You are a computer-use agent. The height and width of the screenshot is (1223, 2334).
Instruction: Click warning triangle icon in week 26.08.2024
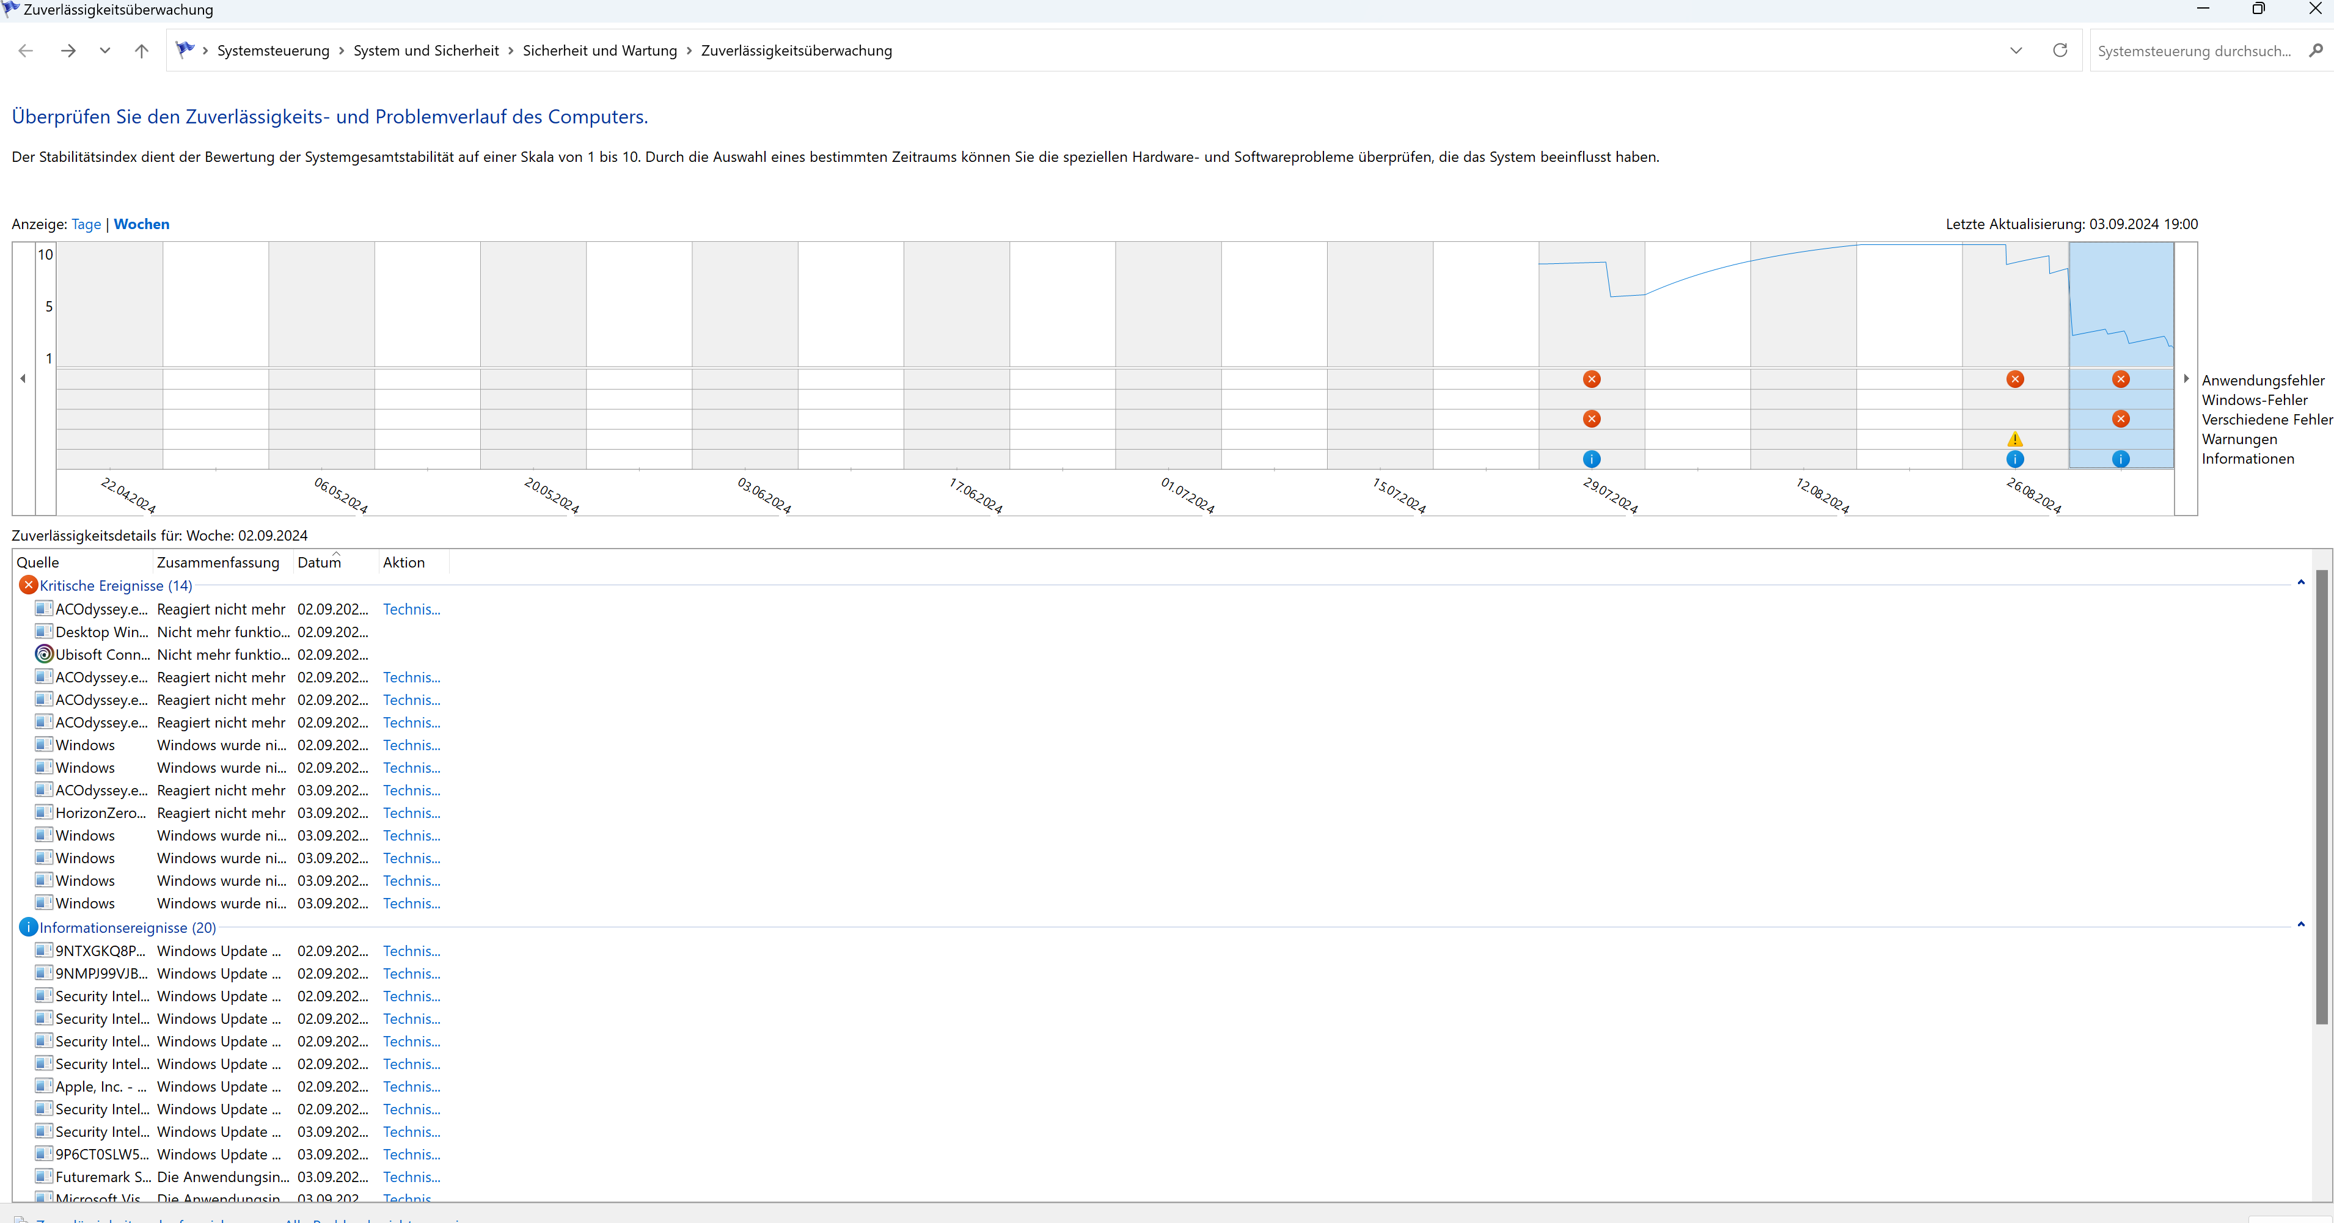tap(2014, 439)
